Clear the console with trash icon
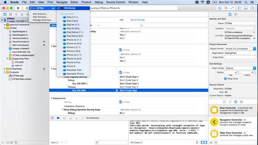This screenshot has height=145, width=258. (x=197, y=142)
